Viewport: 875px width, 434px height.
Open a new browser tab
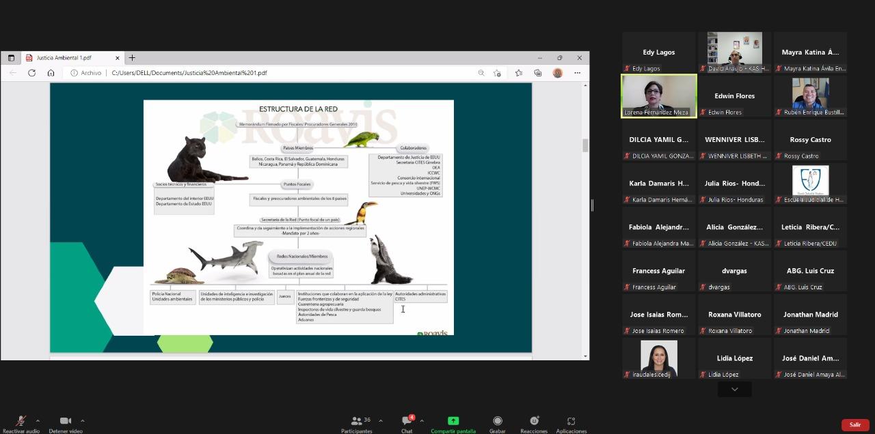[x=132, y=58]
